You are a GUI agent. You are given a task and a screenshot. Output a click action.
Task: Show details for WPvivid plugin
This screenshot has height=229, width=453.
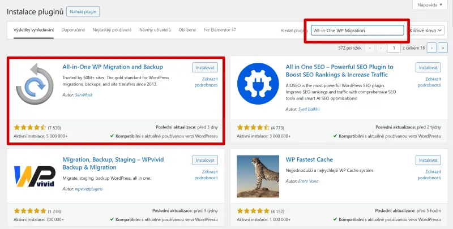click(206, 175)
